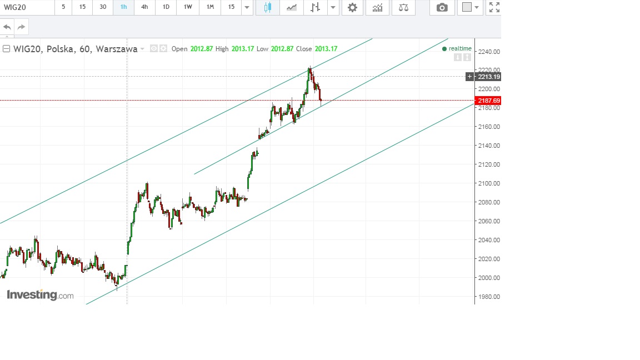Click the WIG20, Polska, 60, Warszawa title
Image resolution: width=640 pixels, height=360 pixels.
tap(75, 49)
